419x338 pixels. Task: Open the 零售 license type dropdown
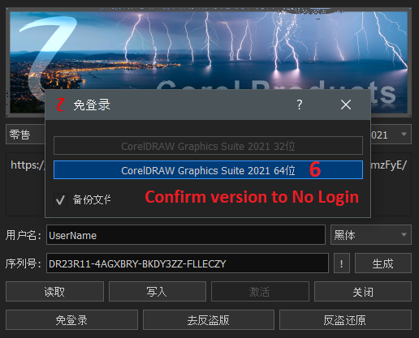25,135
